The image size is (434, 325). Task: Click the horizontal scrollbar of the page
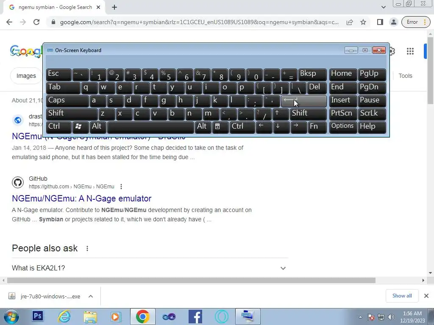pos(191,280)
